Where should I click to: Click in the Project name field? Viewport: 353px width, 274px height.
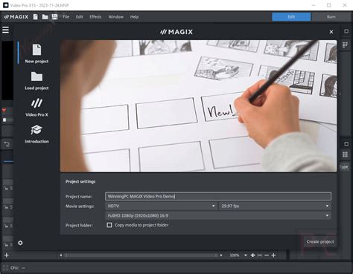tap(218, 196)
